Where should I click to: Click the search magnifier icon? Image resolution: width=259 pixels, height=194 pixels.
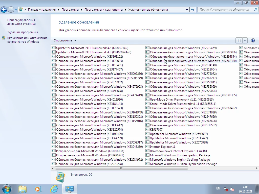[255, 10]
